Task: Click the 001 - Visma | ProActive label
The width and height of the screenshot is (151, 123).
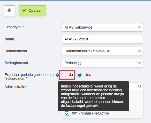Action: [x=90, y=113]
